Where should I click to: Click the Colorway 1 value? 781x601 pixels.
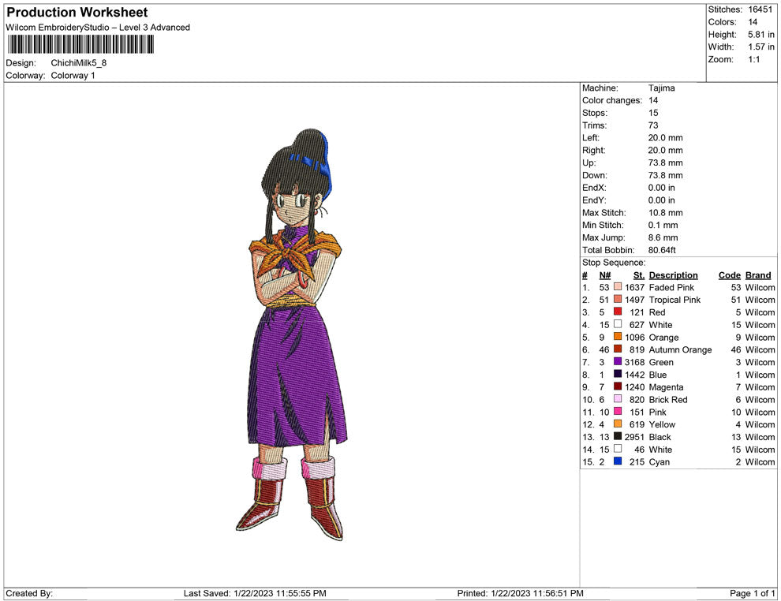(x=73, y=75)
